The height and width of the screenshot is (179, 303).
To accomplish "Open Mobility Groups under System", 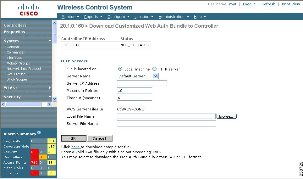I will [x=18, y=63].
